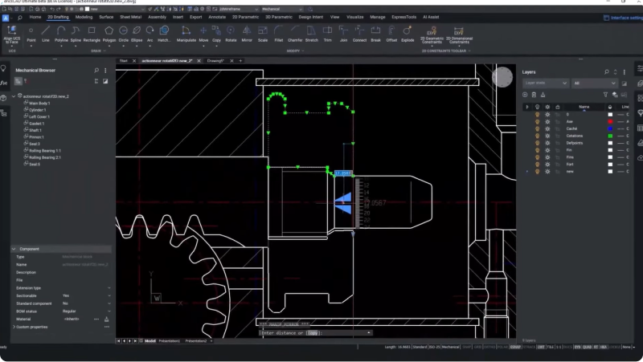Toggle visibility bulb of layer Axe

pyautogui.click(x=537, y=122)
